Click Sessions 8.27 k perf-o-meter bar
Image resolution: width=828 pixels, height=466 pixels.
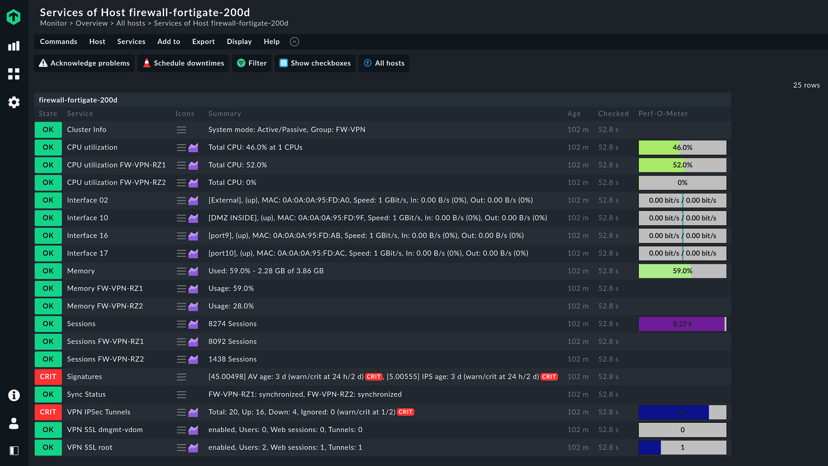682,324
